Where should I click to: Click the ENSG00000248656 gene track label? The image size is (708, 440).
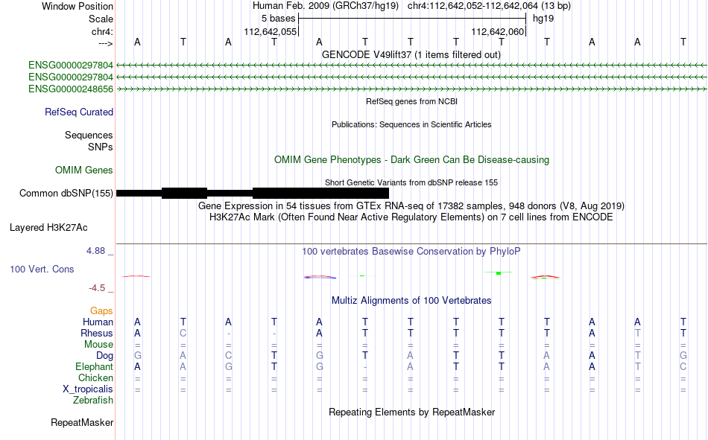(71, 89)
